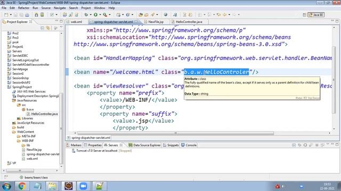Open Project Explorer View Menu triangle

click(x=61, y=28)
